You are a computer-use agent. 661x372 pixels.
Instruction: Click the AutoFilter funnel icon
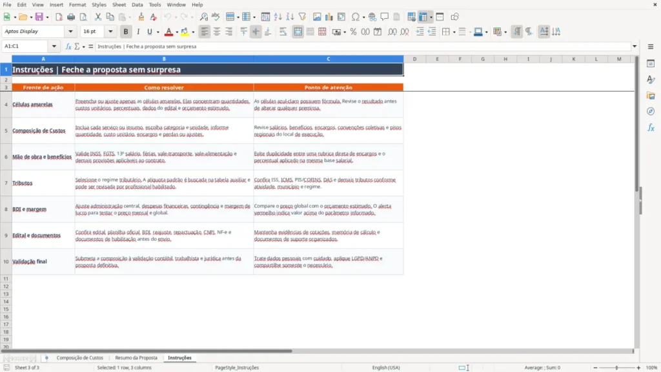(x=302, y=17)
